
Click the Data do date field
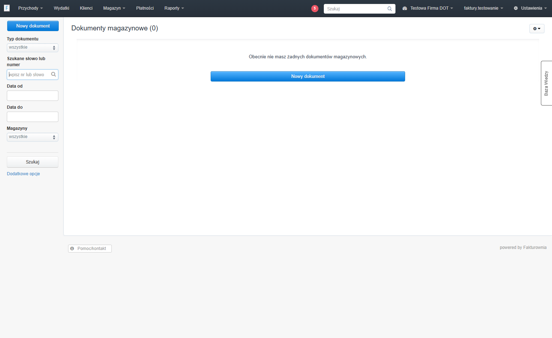click(33, 117)
